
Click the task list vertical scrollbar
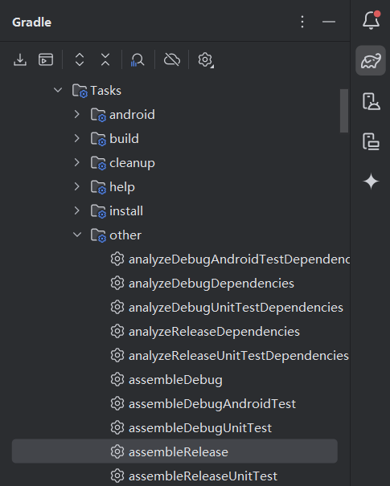click(x=344, y=111)
